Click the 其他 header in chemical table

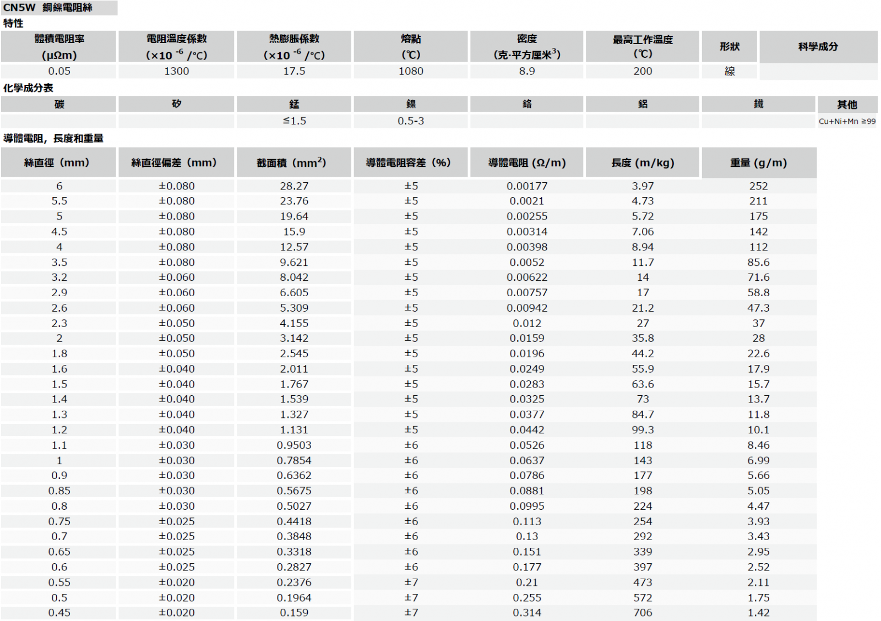pyautogui.click(x=847, y=105)
